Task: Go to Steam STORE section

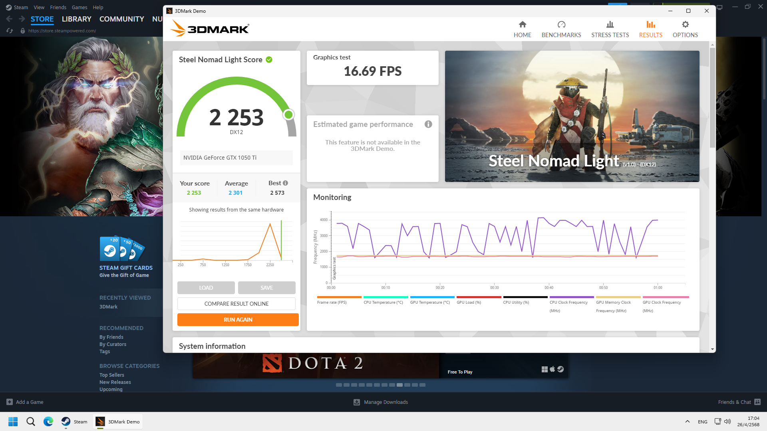Action: point(42,19)
